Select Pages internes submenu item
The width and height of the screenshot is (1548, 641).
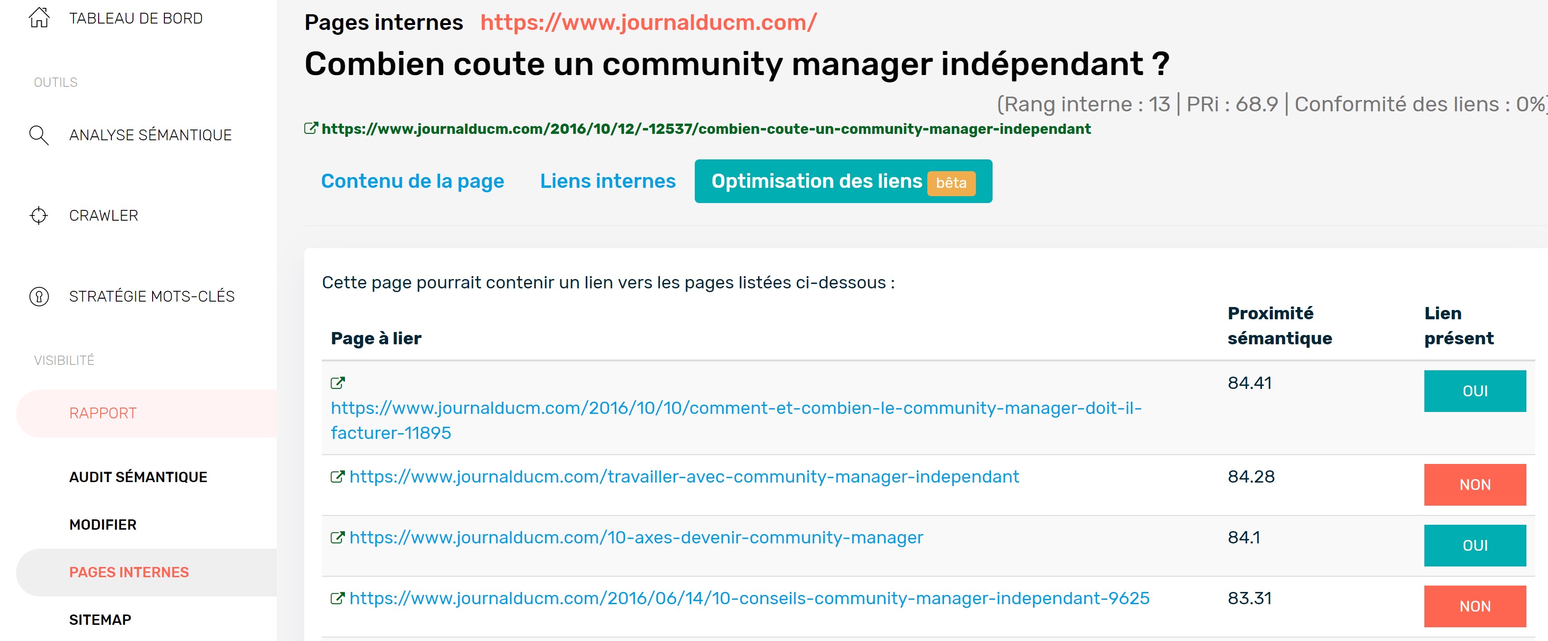pyautogui.click(x=147, y=572)
